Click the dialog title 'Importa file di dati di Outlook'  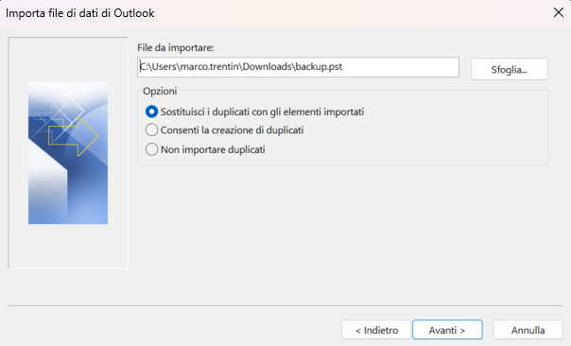(x=80, y=13)
